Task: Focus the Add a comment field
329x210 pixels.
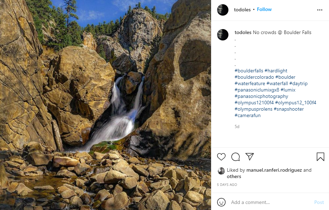Action: coord(269,202)
